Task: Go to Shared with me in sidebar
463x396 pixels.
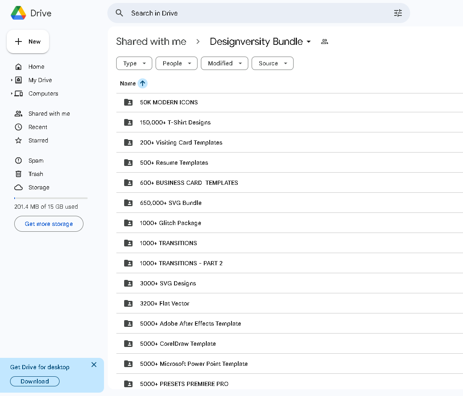Action: click(49, 114)
